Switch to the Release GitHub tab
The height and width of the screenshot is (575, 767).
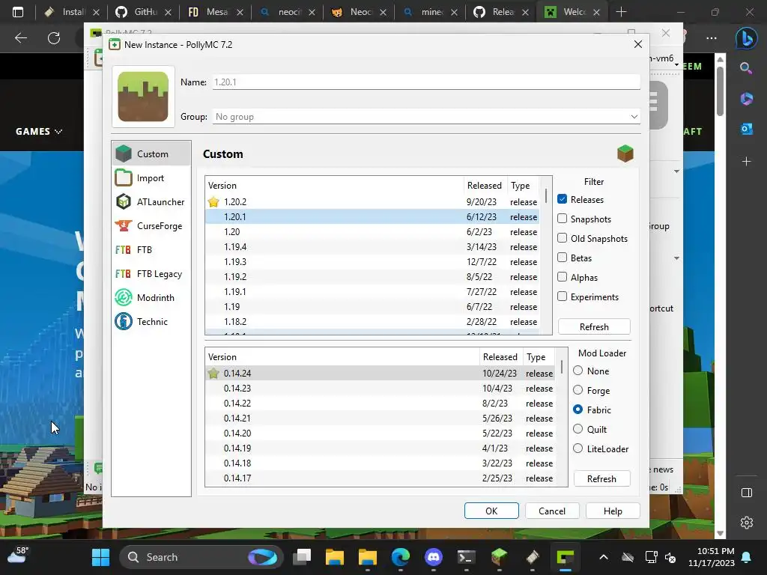pos(501,12)
